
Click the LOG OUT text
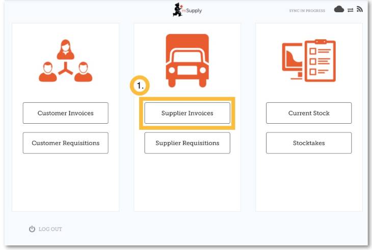pyautogui.click(x=50, y=229)
